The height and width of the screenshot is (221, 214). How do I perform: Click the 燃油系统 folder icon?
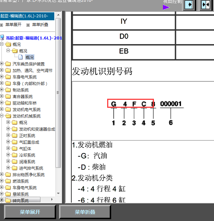pos(8,181)
